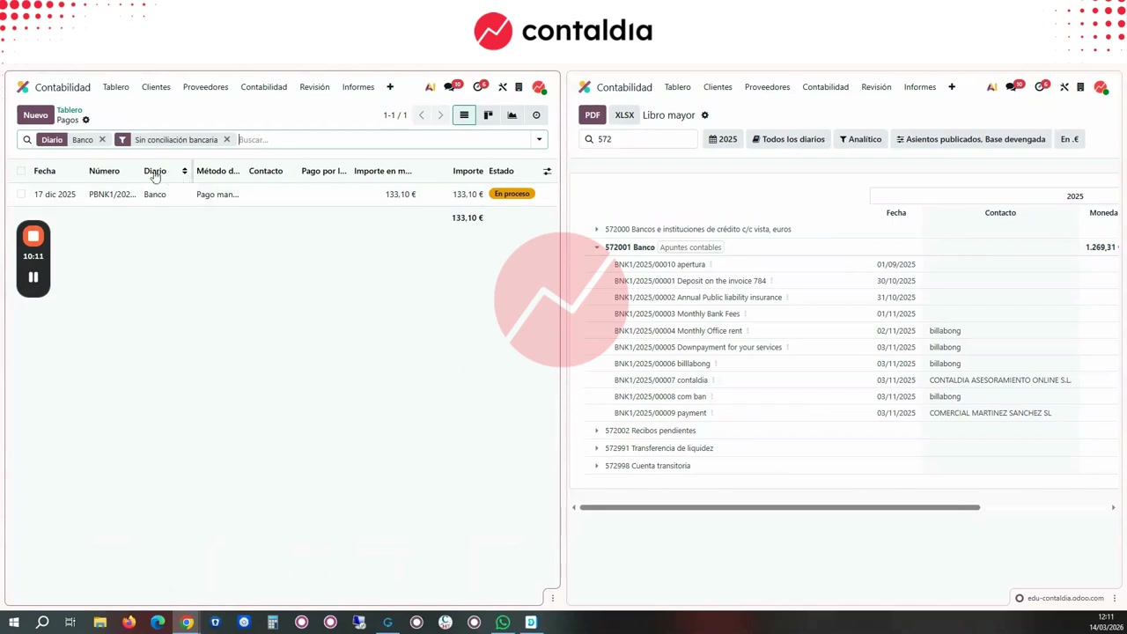
Task: Open Pagos settings gear icon
Action: 85,120
